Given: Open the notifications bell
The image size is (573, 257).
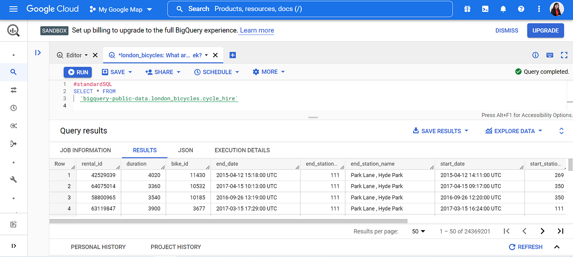Looking at the screenshot, I should (503, 8).
